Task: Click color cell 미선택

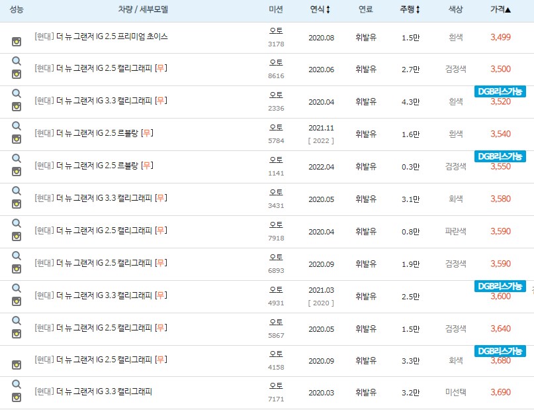Action: point(456,393)
